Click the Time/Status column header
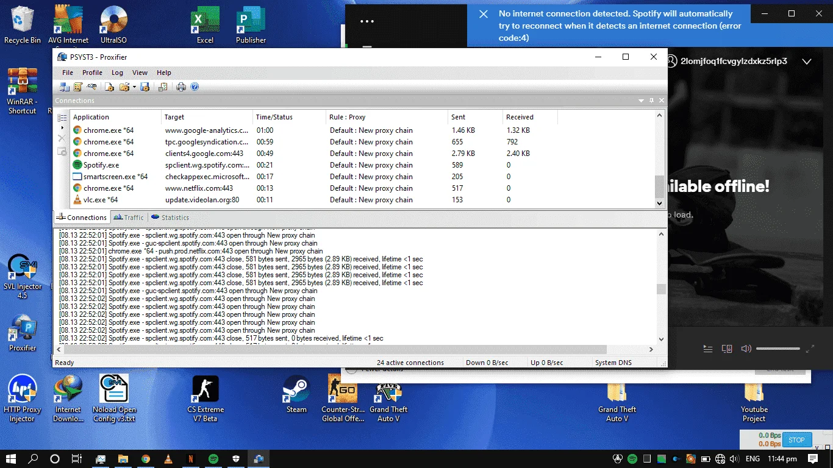This screenshot has width=833, height=468. (x=289, y=117)
